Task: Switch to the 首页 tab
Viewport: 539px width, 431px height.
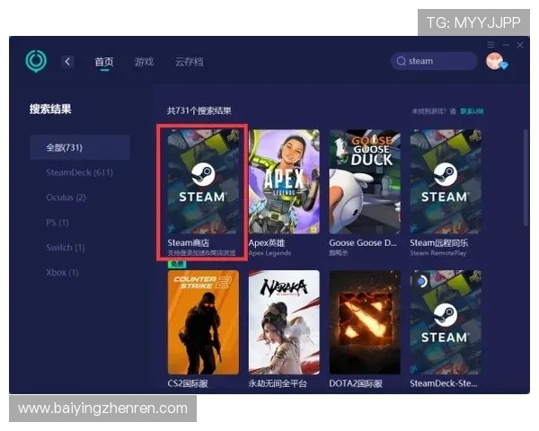Action: (104, 62)
